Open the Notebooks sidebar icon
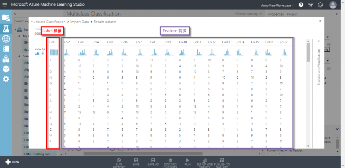 pos(6,49)
